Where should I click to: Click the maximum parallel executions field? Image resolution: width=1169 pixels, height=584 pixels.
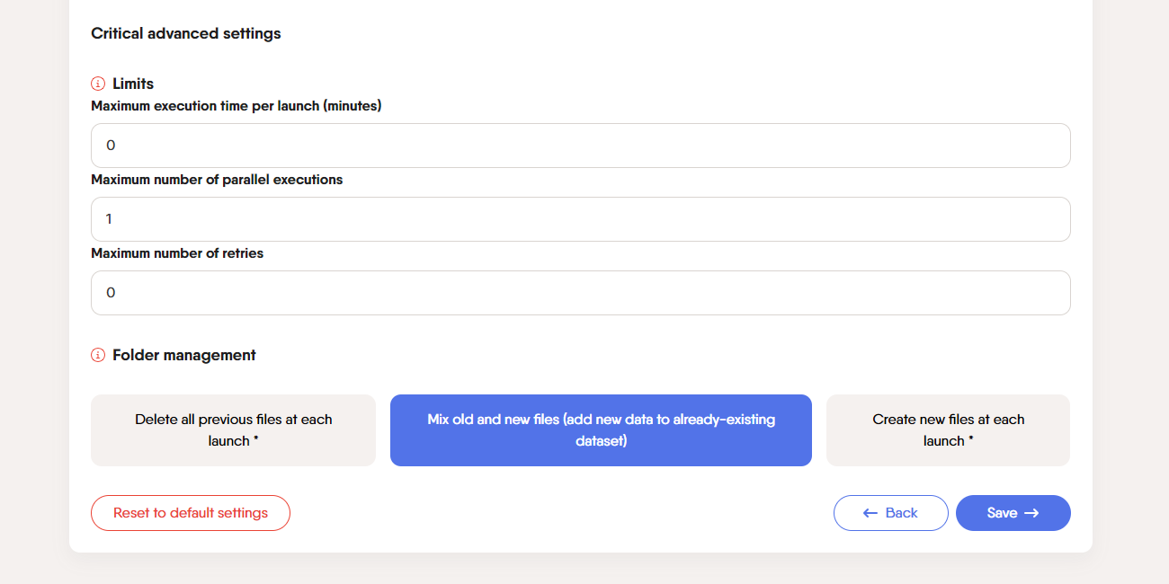(x=580, y=219)
